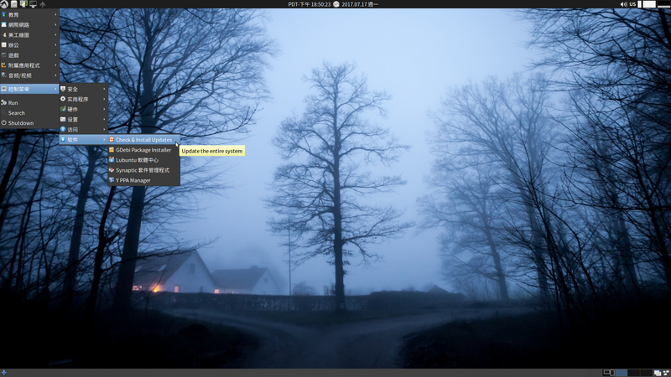Choose Run from the main menu

[x=13, y=102]
